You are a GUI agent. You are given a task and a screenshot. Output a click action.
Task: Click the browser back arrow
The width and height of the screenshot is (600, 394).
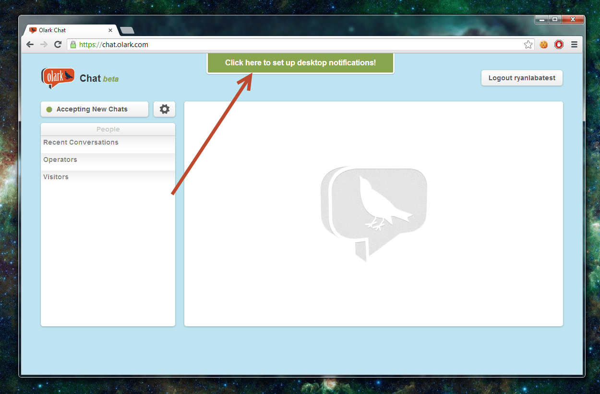pyautogui.click(x=30, y=45)
